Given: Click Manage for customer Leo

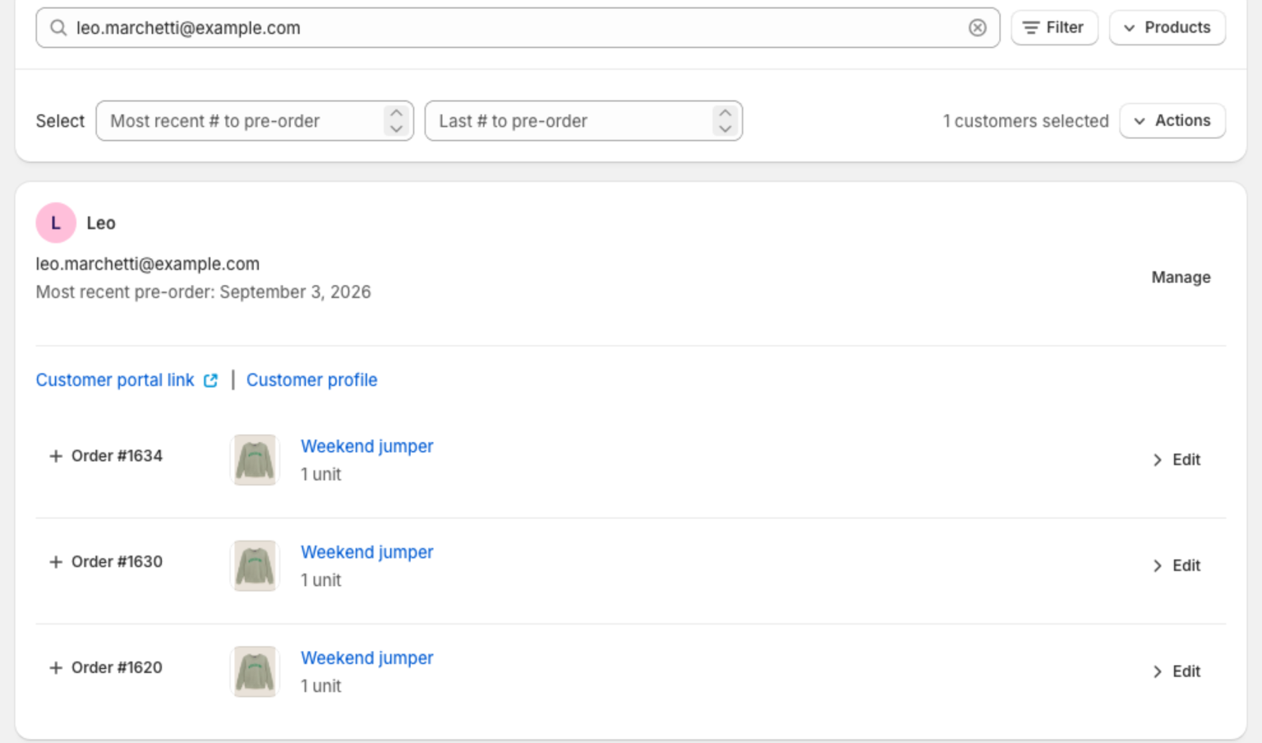Looking at the screenshot, I should coord(1181,277).
